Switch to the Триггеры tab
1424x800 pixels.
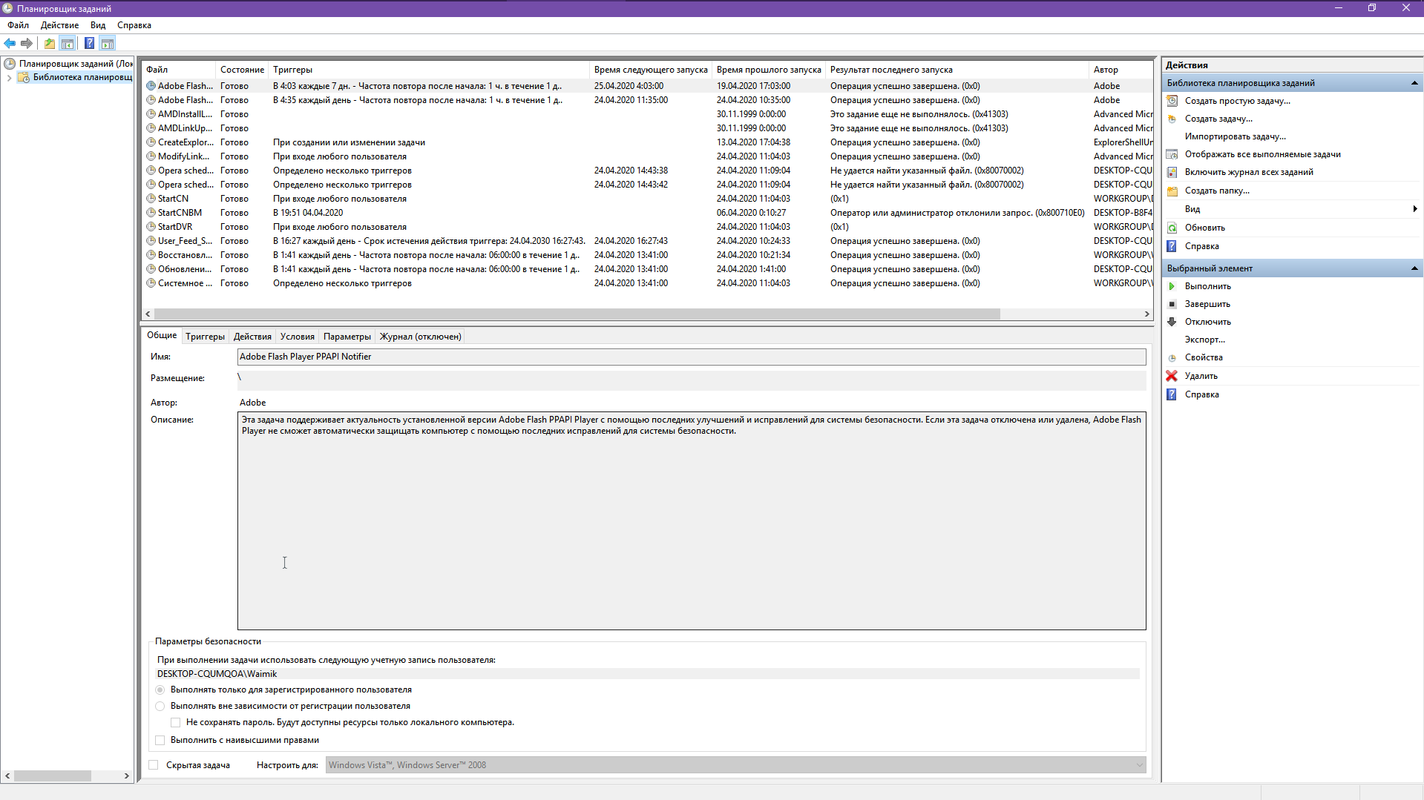pyautogui.click(x=205, y=337)
